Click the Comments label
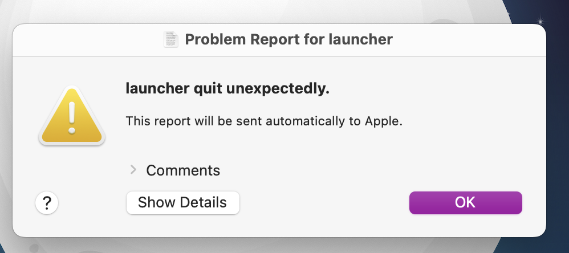The width and height of the screenshot is (569, 253). click(x=183, y=170)
